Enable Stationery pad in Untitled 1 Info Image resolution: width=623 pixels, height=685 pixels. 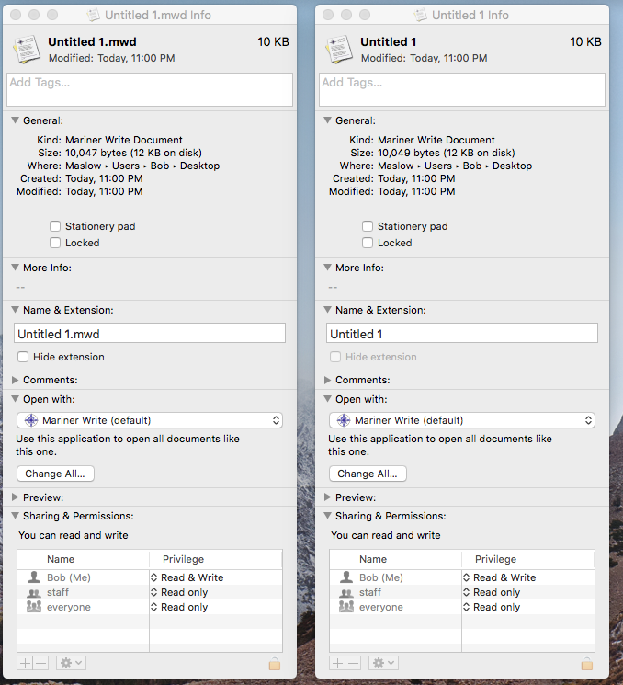[x=368, y=226]
